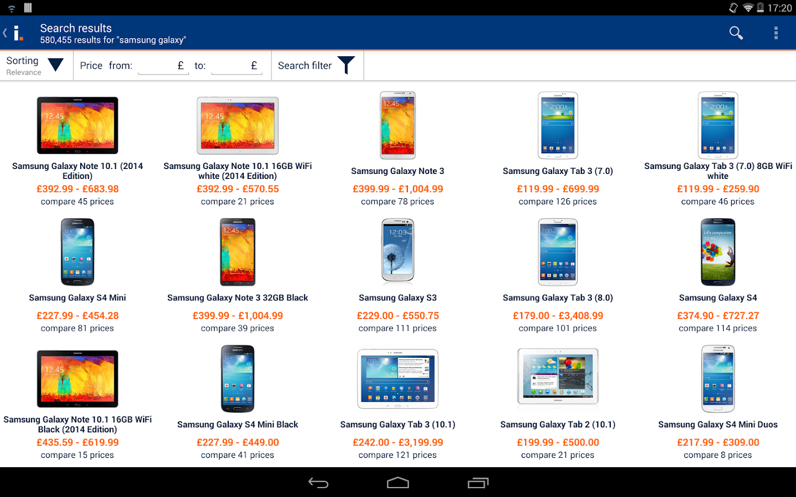Click compare 114 prices

point(718,328)
